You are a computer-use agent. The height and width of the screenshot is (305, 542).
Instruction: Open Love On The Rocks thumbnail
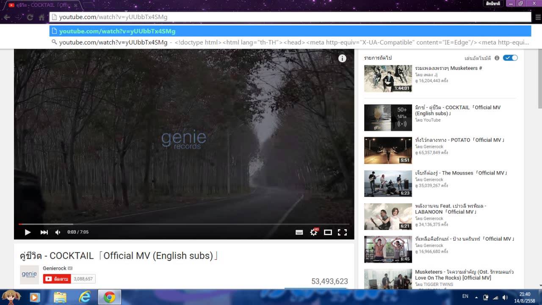click(388, 279)
